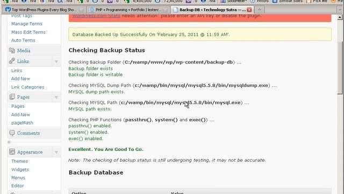
Task: Click the browser tab list dropdown arrow
Action: (x=340, y=10)
